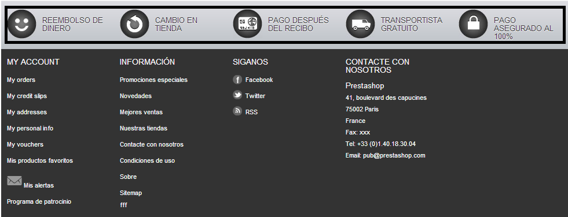Click the Fax: xxx line
Image resolution: width=568 pixels, height=217 pixels.
pyautogui.click(x=358, y=133)
